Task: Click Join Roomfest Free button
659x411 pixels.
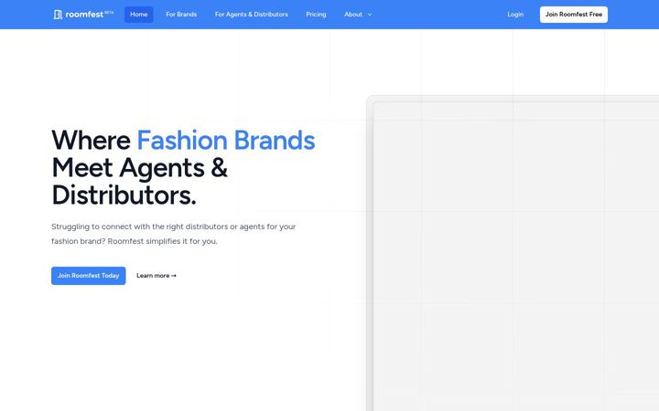Action: [574, 15]
